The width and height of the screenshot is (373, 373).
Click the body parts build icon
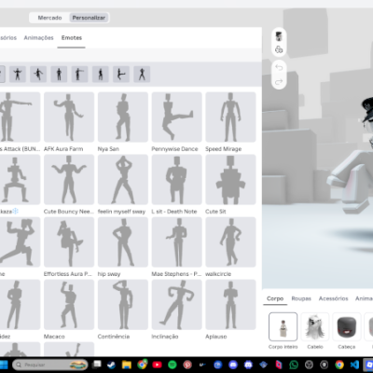tap(279, 49)
